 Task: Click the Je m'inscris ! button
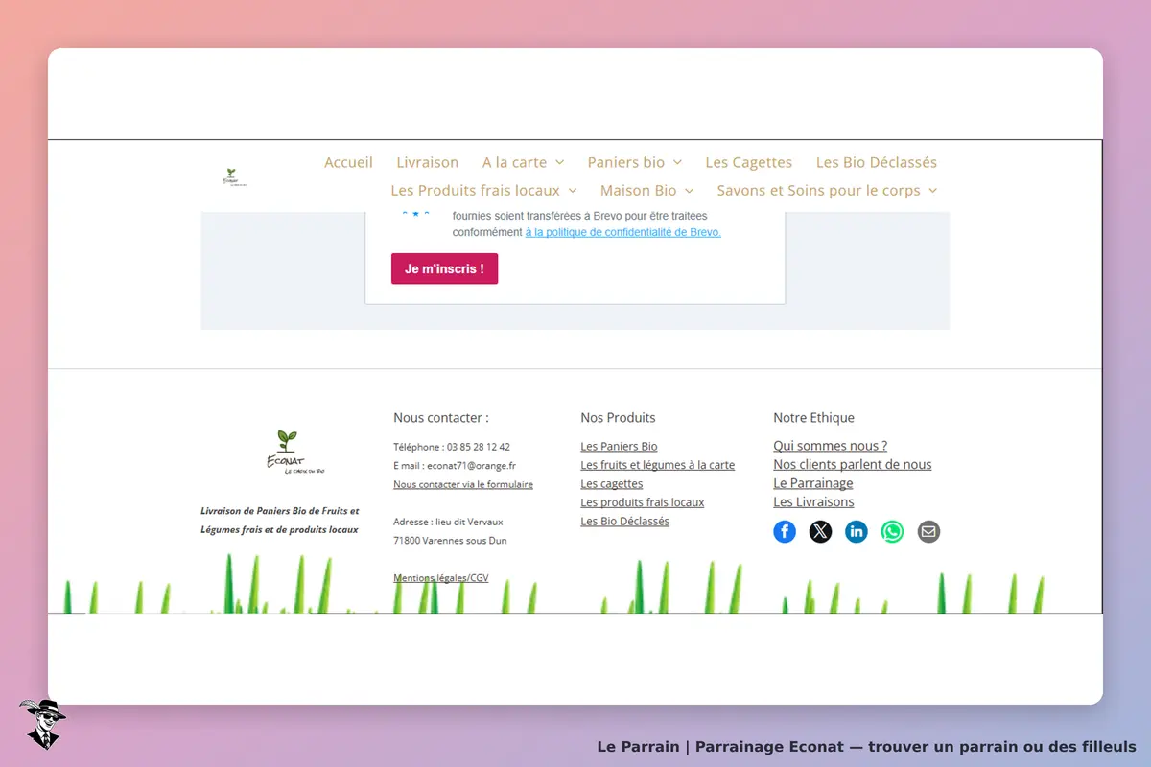point(444,268)
